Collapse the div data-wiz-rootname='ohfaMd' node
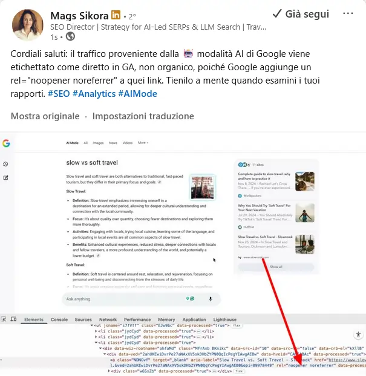Viewport: 366px width, 376px height. click(100, 348)
